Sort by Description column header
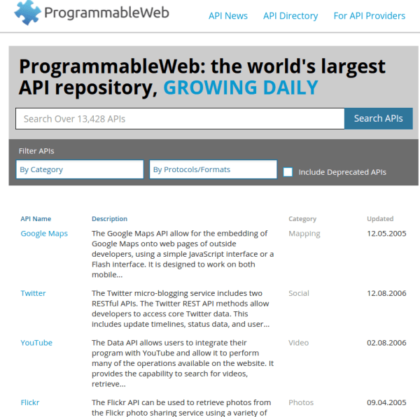Image resolution: width=420 pixels, height=417 pixels. pyautogui.click(x=110, y=219)
